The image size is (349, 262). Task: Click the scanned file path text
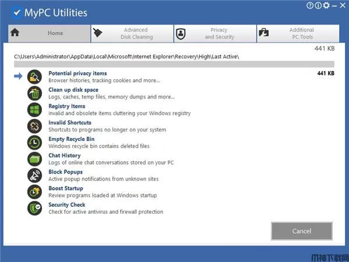click(x=127, y=57)
